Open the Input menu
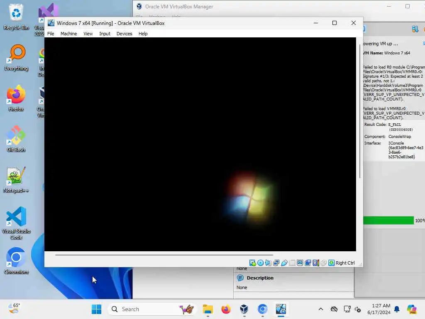Viewport: 425px width, 319px height. coord(105,34)
